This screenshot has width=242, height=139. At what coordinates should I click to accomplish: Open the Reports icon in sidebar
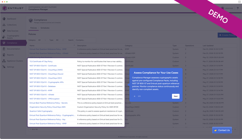4,55
